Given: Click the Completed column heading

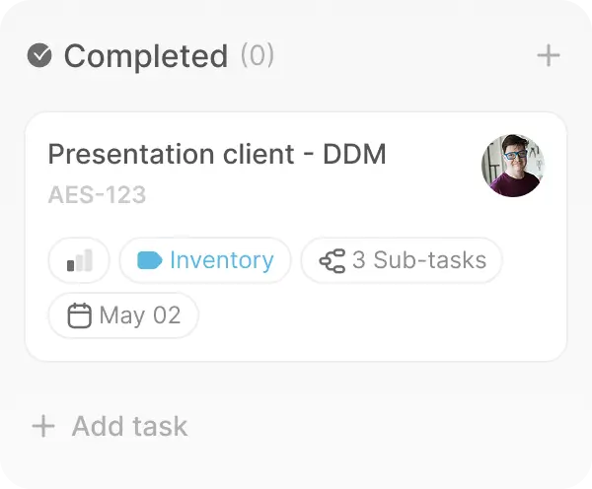Looking at the screenshot, I should coord(146,56).
